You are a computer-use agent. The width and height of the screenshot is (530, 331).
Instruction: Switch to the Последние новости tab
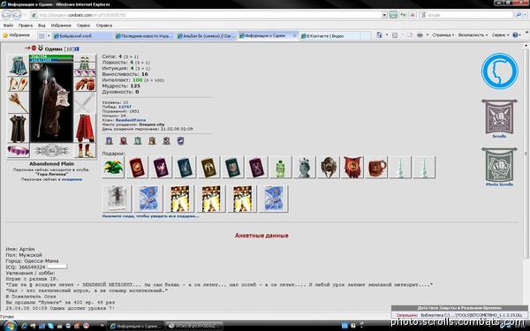coord(145,35)
